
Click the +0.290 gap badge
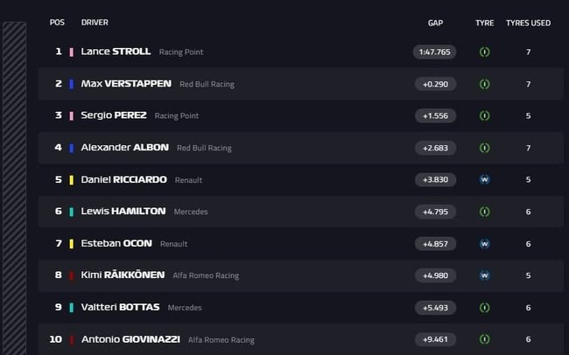pyautogui.click(x=435, y=84)
